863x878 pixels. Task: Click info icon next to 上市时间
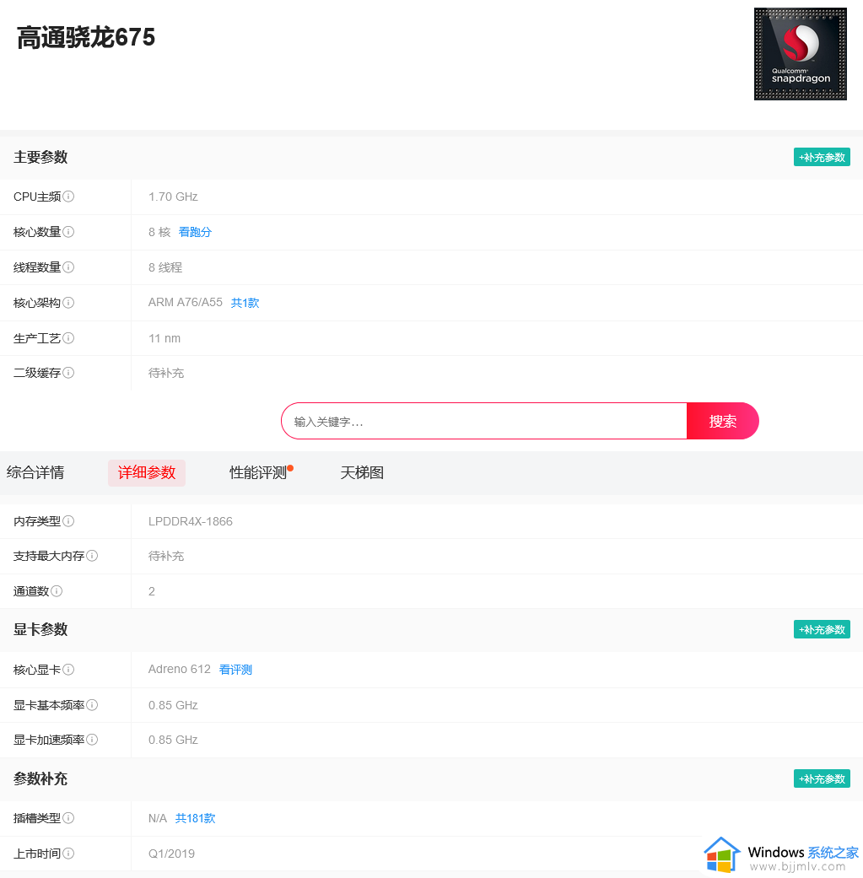68,854
